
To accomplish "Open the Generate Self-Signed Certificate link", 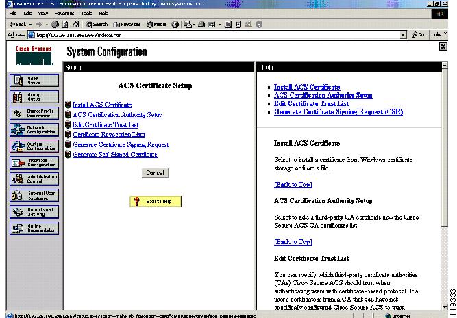I will pos(115,154).
